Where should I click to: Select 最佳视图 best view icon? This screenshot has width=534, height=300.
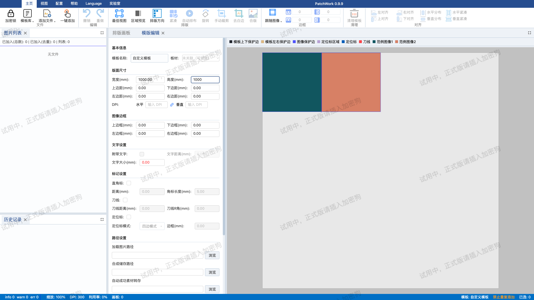(x=119, y=13)
